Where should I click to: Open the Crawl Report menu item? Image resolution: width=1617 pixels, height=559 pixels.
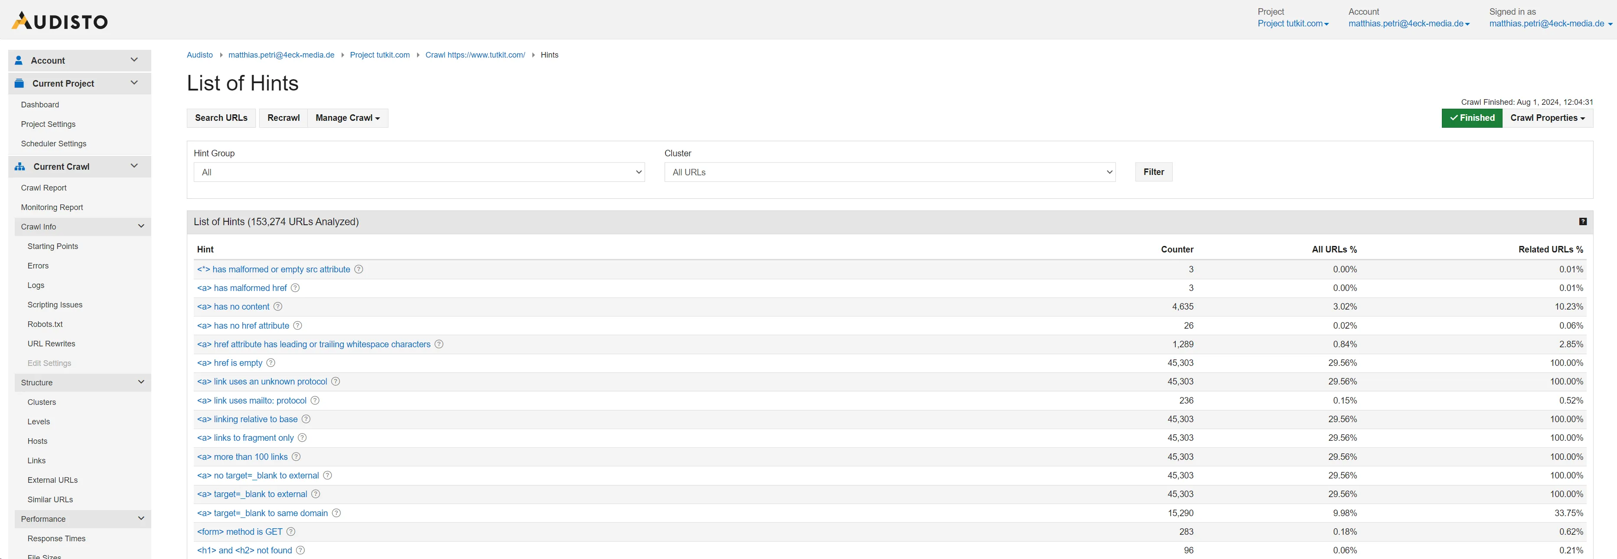pos(43,188)
